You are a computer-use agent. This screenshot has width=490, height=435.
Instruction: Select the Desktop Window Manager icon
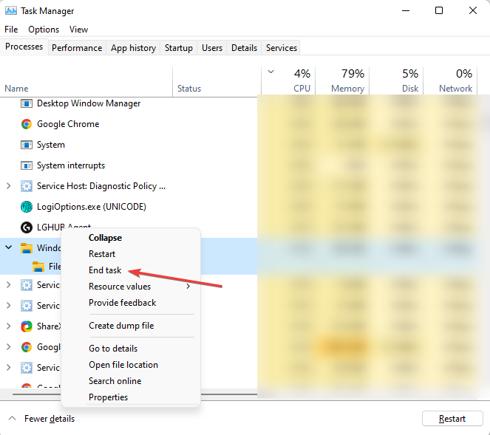(x=27, y=103)
